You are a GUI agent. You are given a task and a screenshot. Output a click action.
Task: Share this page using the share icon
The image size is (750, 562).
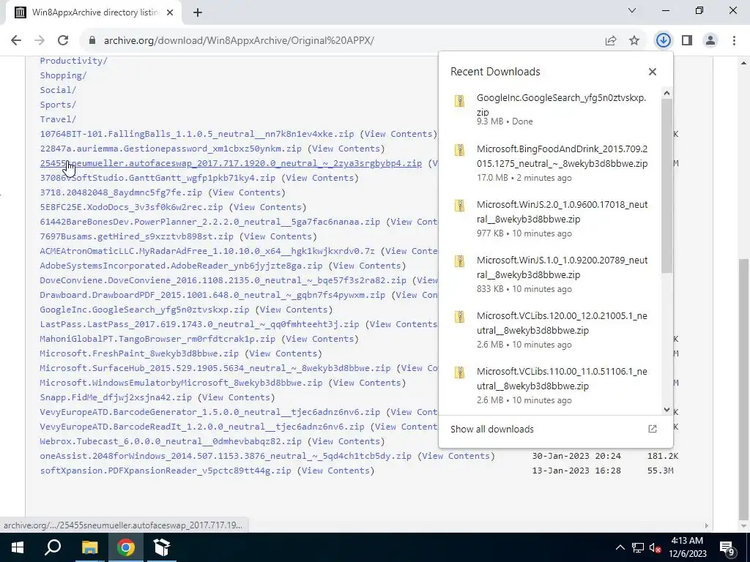[x=610, y=41]
